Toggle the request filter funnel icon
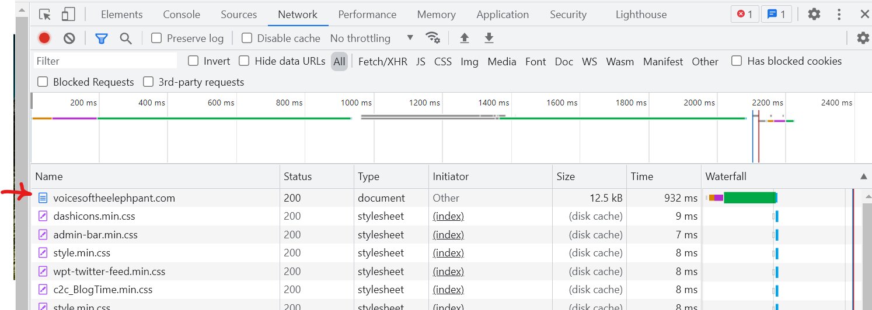The image size is (872, 310). tap(102, 38)
